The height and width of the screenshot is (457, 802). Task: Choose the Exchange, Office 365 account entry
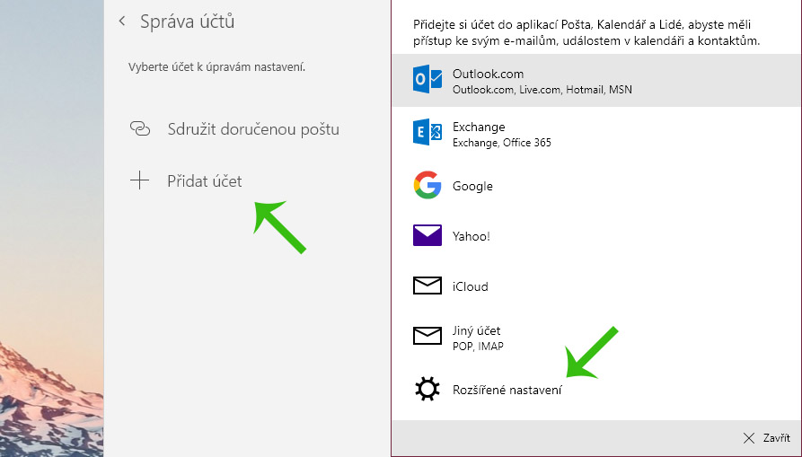point(501,135)
